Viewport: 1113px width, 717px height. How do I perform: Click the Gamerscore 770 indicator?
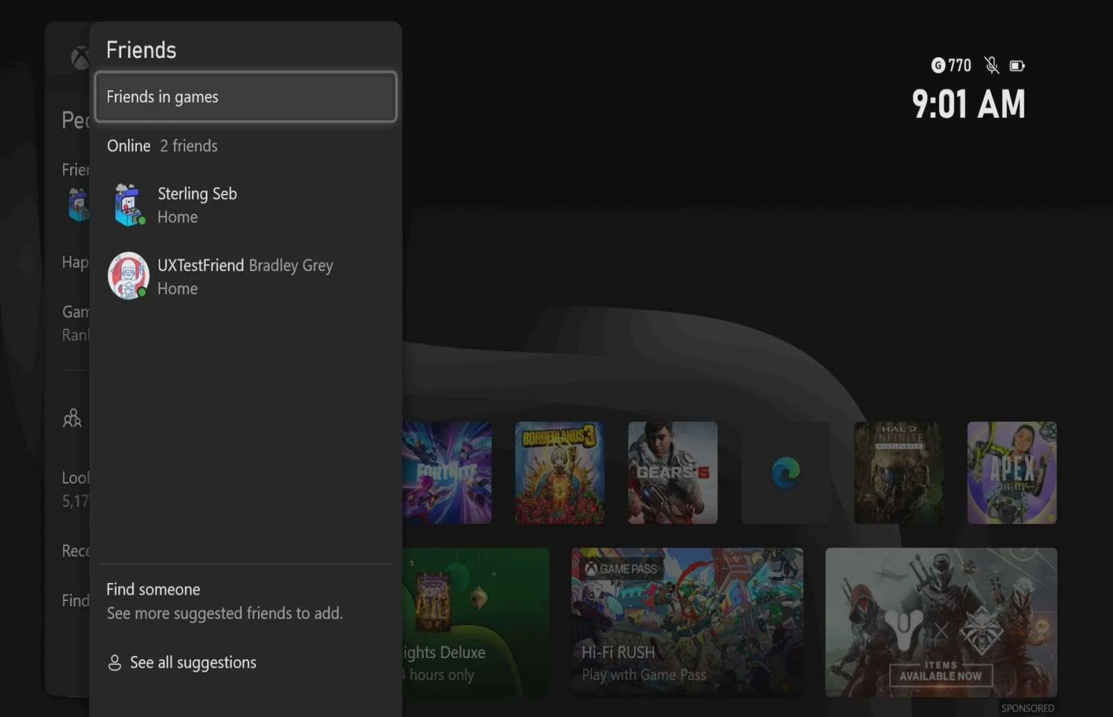tap(951, 65)
